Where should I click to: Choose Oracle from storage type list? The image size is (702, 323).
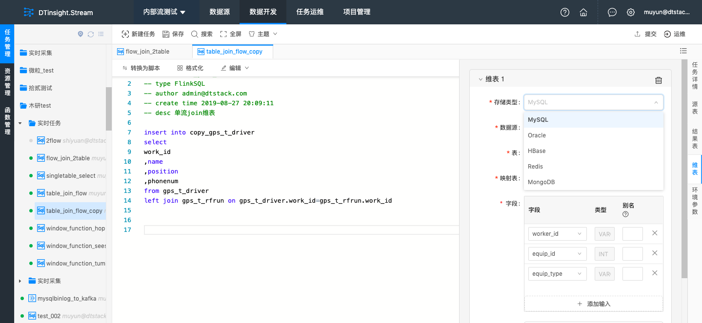pos(593,135)
